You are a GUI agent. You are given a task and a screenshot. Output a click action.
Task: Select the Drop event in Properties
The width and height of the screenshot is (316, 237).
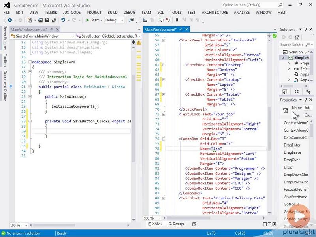pos(288,167)
